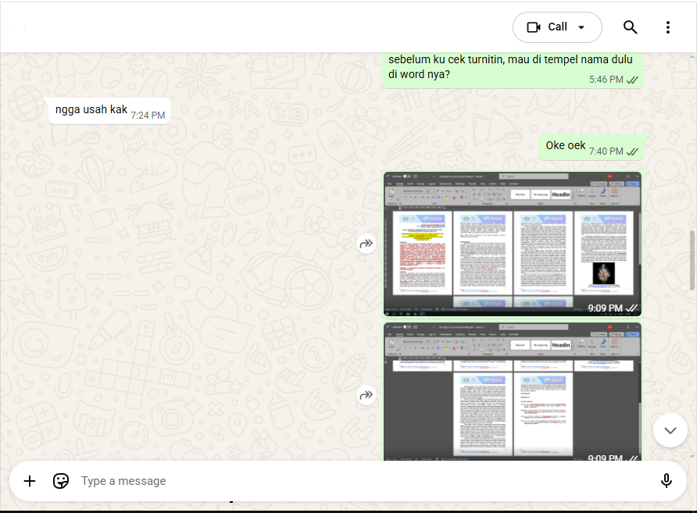
Task: Open the second Word document screenshot
Action: [x=513, y=392]
